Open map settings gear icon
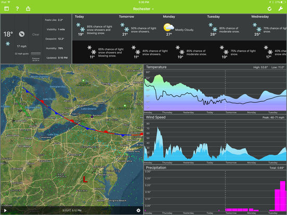The image size is (287, 215). tap(138, 210)
